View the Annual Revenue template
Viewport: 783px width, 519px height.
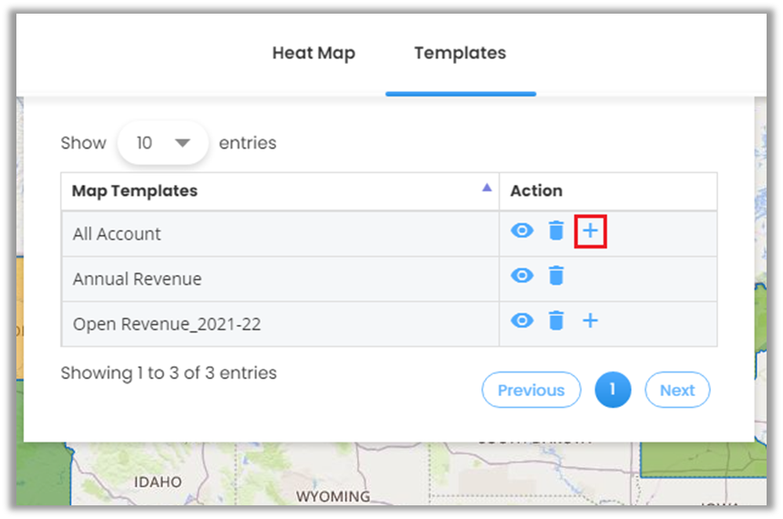tap(521, 276)
